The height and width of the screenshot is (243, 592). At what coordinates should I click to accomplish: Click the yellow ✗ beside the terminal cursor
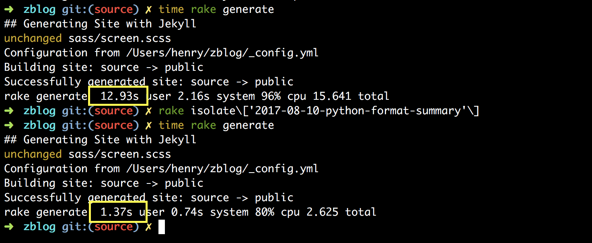(x=148, y=227)
